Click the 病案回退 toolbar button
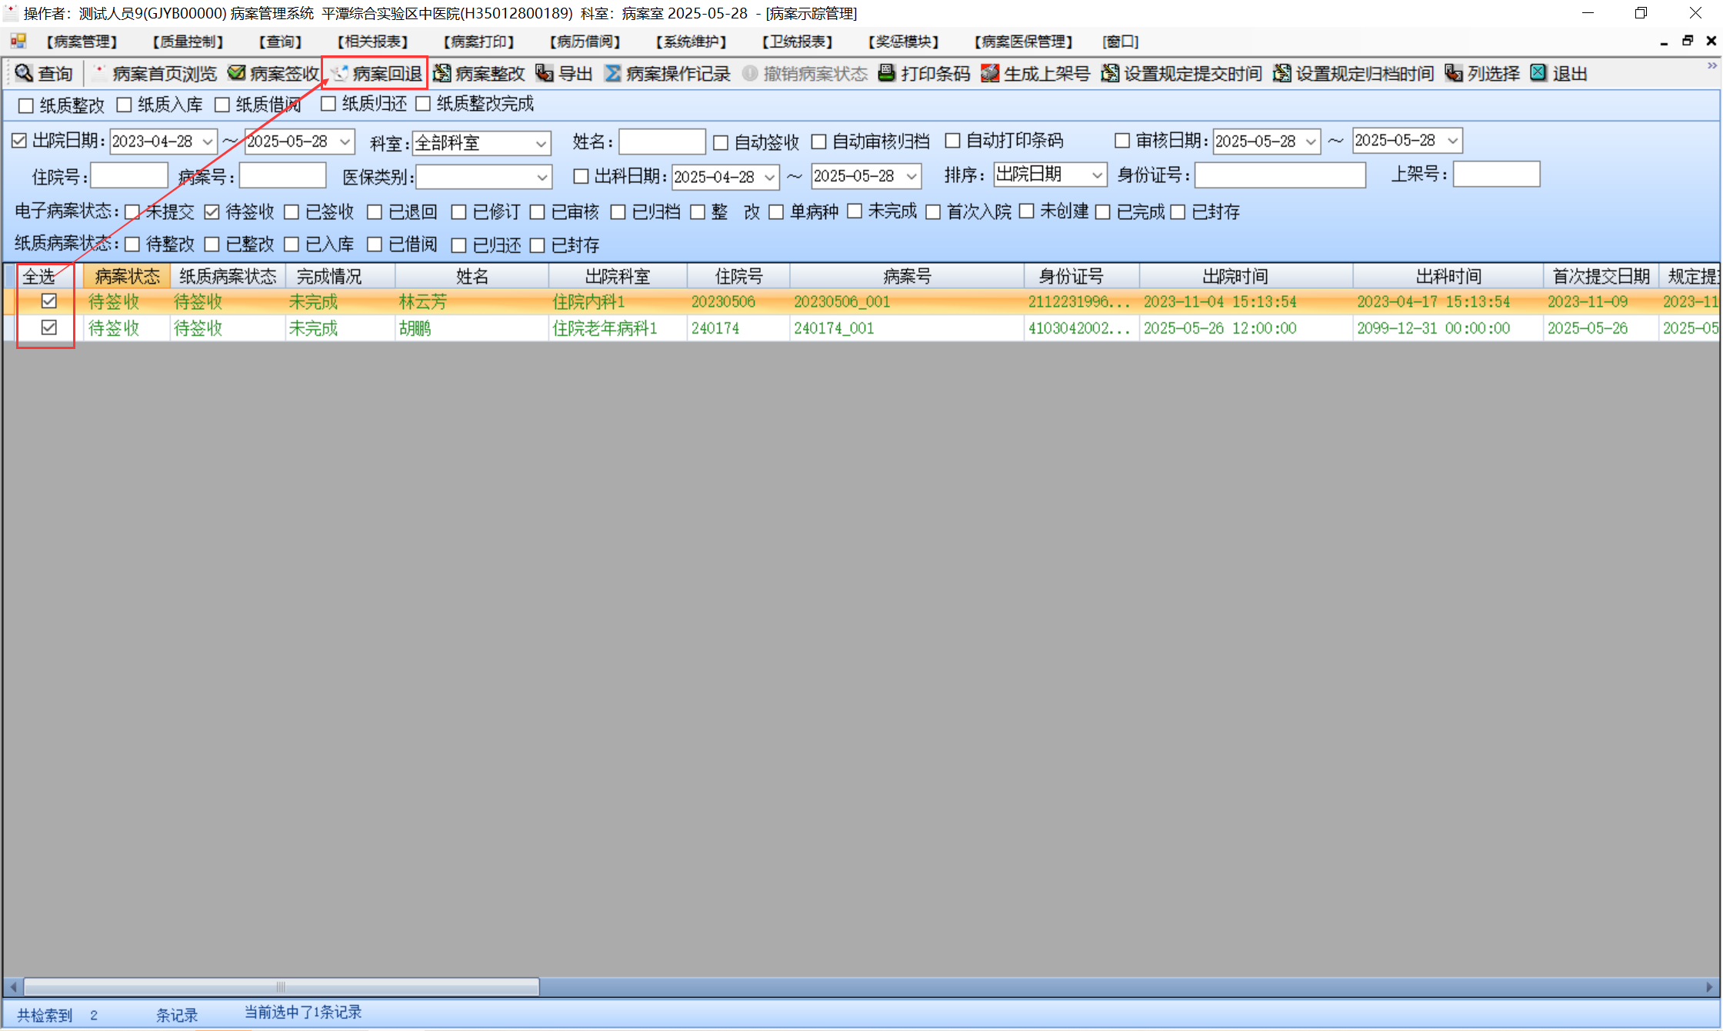This screenshot has width=1723, height=1031. pyautogui.click(x=375, y=73)
